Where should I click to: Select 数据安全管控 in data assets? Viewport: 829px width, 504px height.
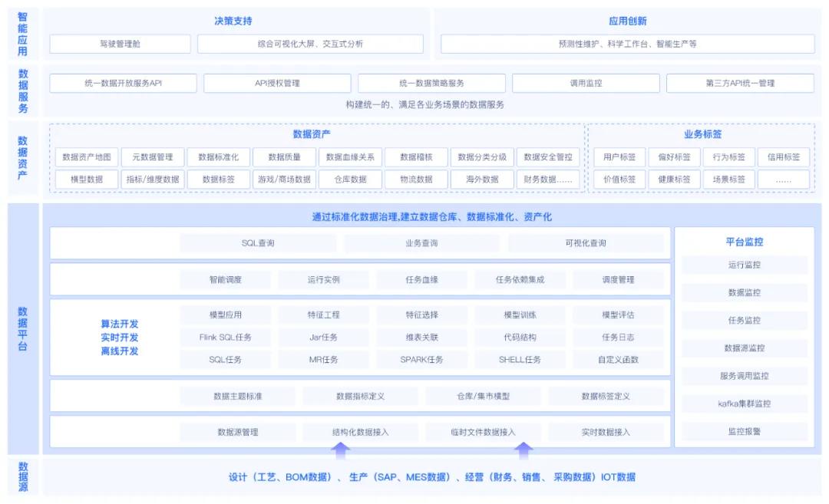(x=548, y=157)
